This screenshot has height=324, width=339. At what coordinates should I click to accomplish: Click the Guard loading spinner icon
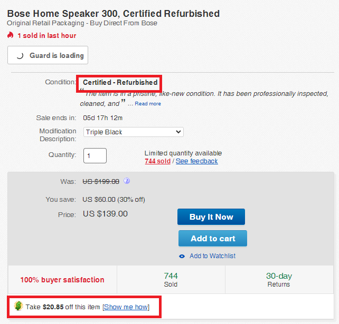(20, 56)
